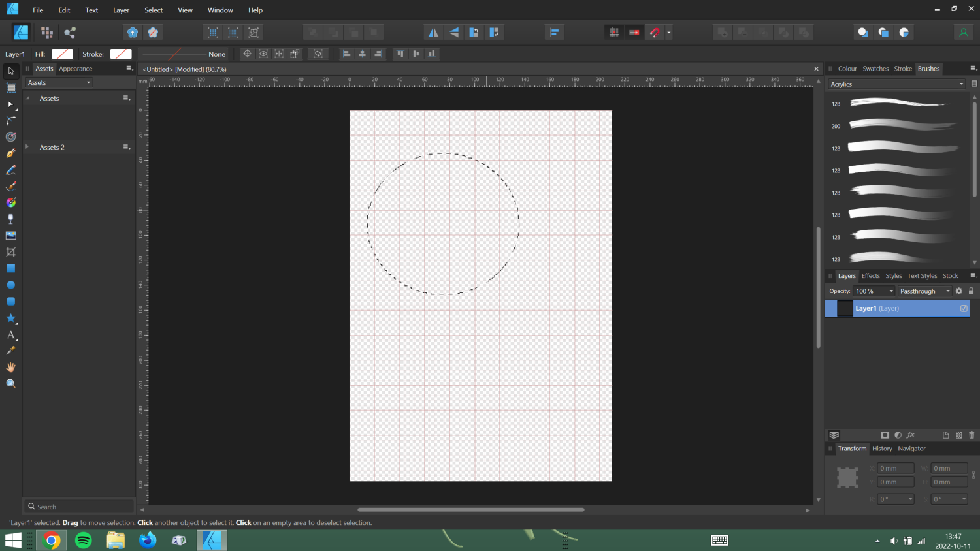Toggle snapping magnet button
The height and width of the screenshot is (551, 980).
[655, 33]
